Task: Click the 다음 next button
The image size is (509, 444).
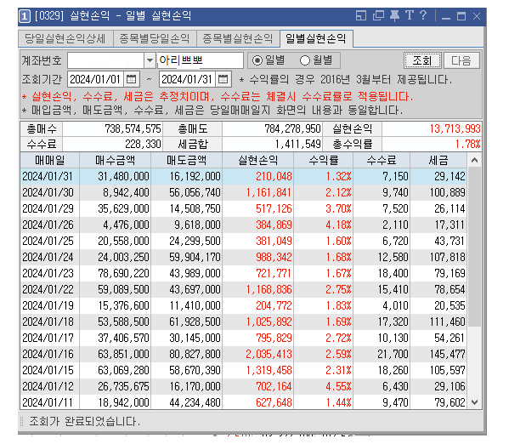Action: coord(461,60)
